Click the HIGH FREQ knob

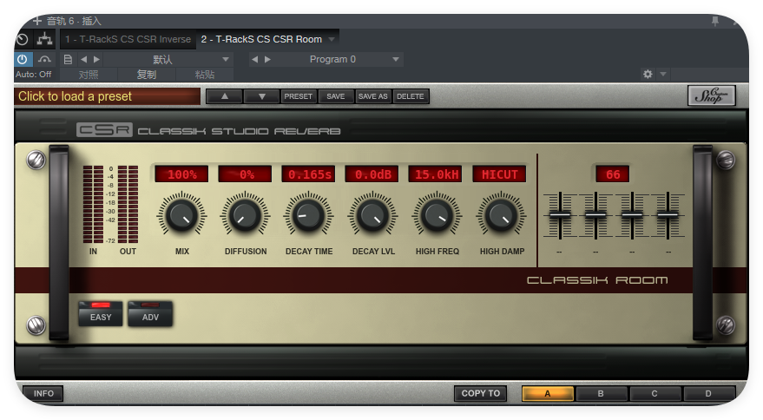437,215
